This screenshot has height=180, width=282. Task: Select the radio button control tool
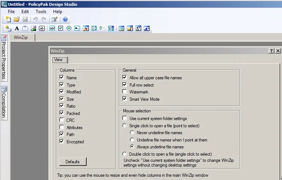(69, 28)
